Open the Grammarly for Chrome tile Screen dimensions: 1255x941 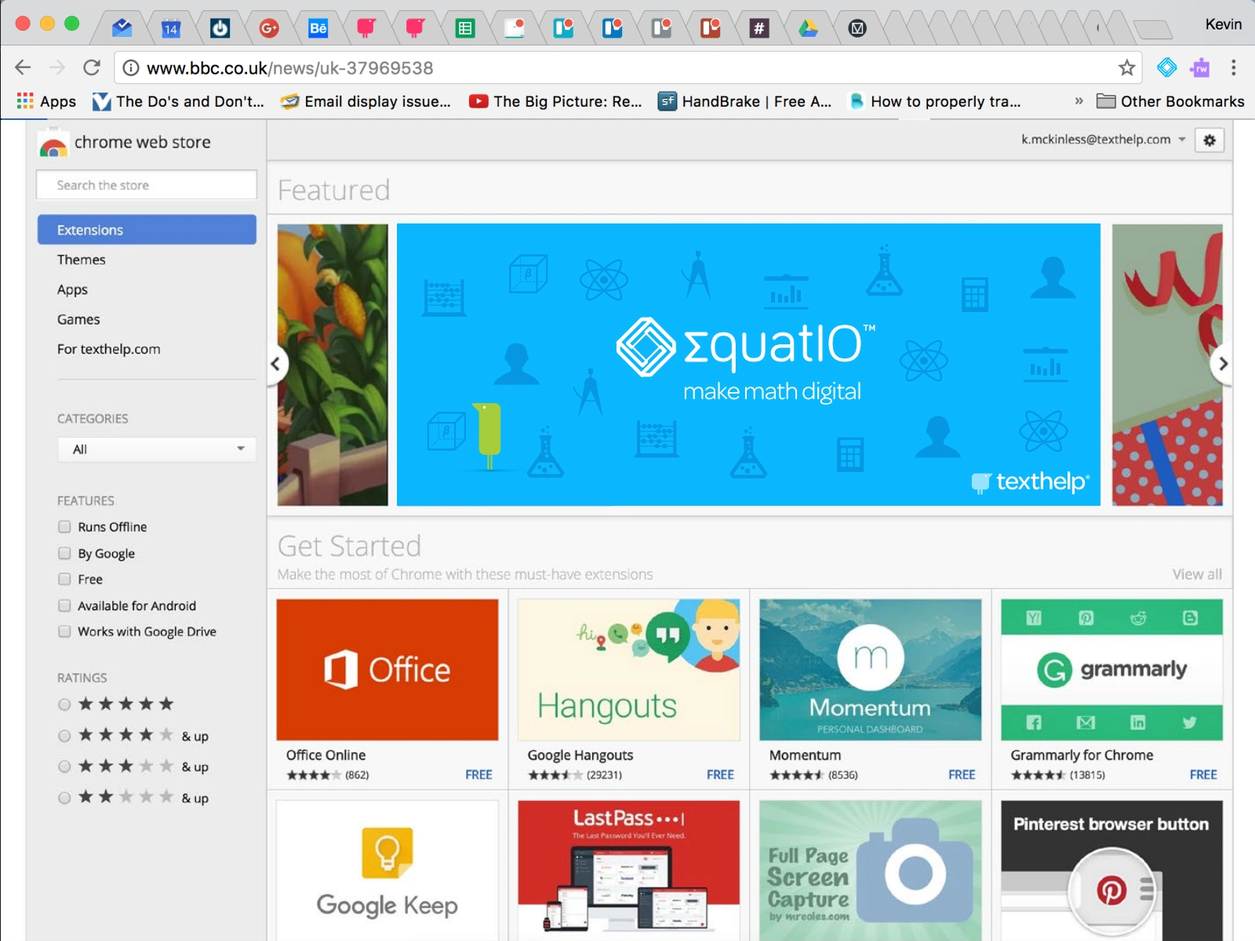click(x=1112, y=690)
